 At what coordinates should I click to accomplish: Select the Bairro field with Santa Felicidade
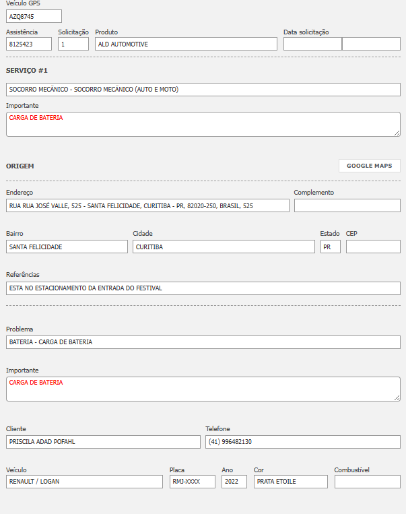pos(67,247)
